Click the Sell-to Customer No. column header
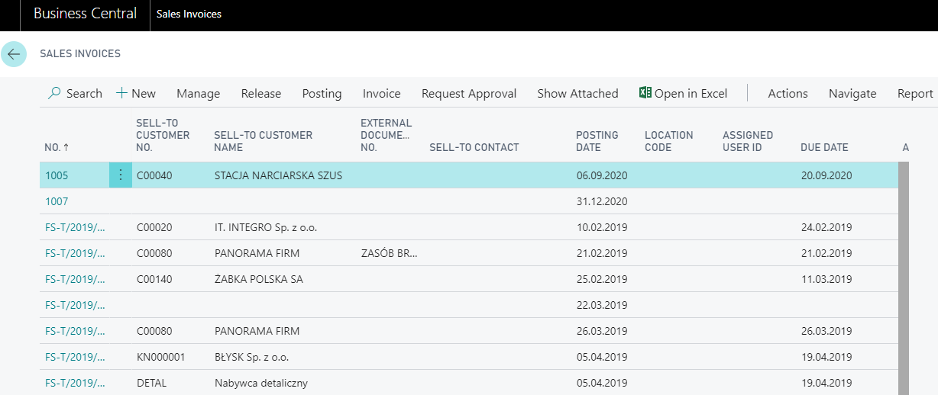This screenshot has width=938, height=395. (163, 135)
